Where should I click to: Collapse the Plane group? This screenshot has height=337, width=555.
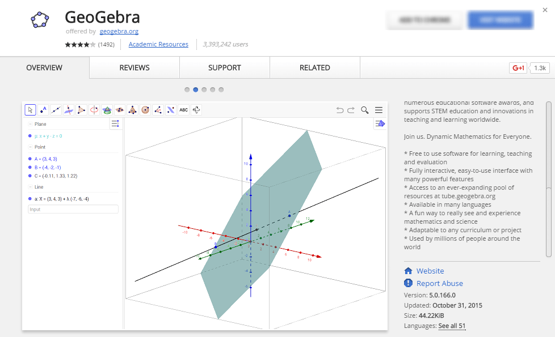30,124
